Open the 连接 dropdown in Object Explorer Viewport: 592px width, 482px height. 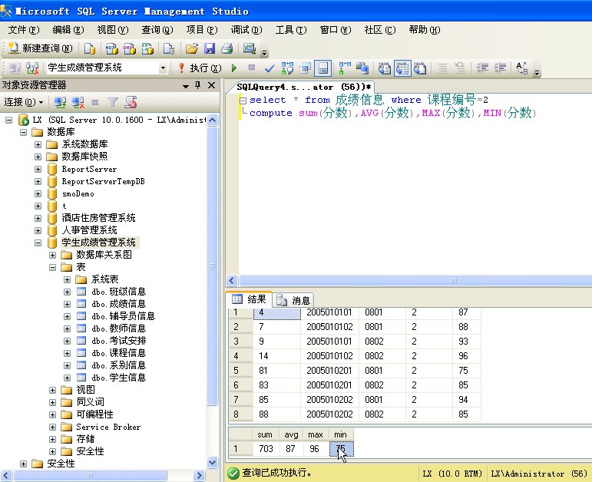coord(23,102)
